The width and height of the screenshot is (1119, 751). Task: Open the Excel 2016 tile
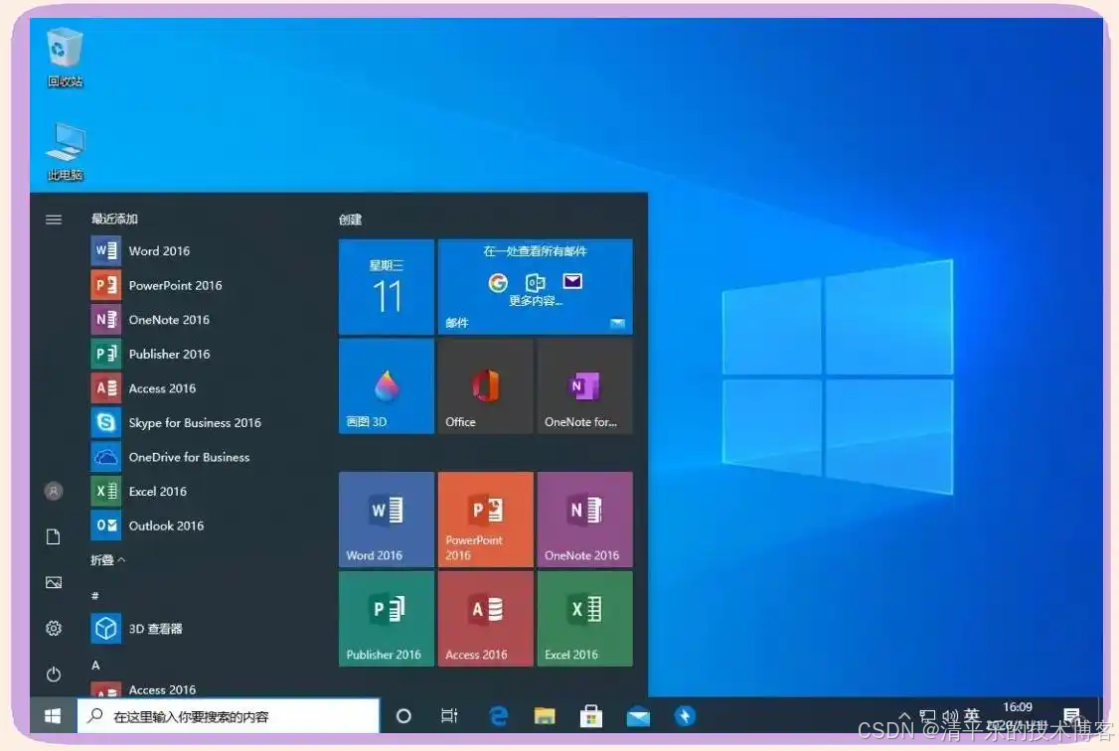pyautogui.click(x=585, y=618)
